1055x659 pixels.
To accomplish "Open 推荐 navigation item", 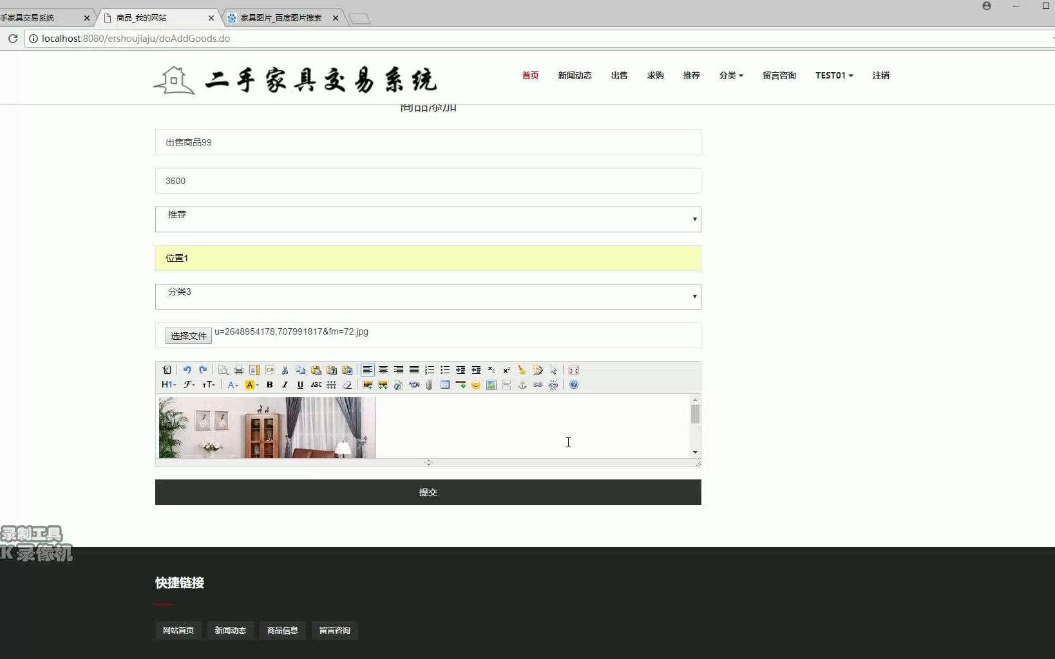I will (x=691, y=75).
